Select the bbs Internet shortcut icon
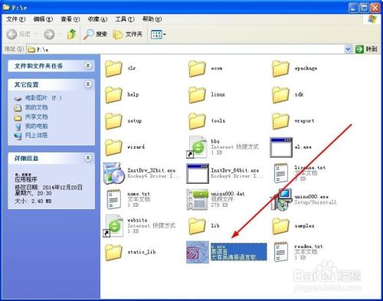Screen dimensions: 383x301 click(197, 147)
